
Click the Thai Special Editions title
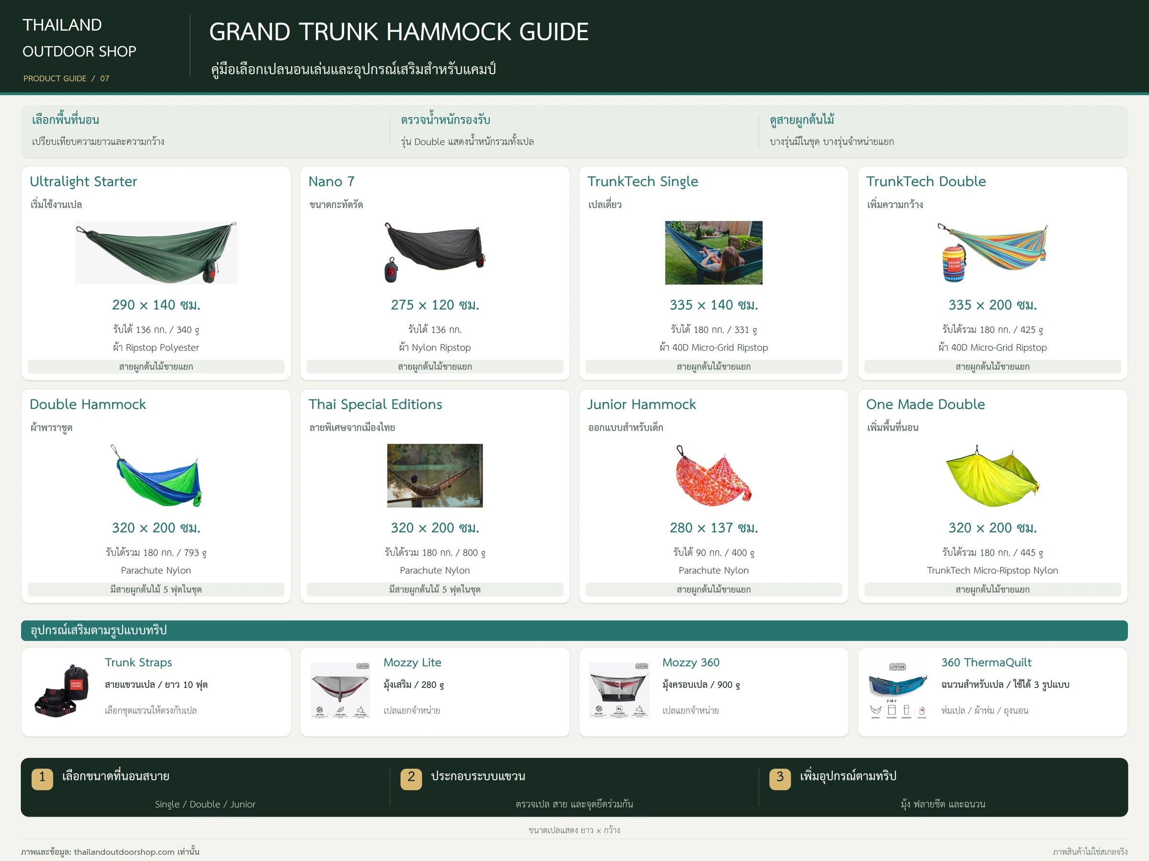(375, 404)
